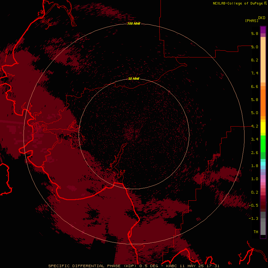The image size is (268, 268).
Task: Pick the solid orange color bar segment
Action: [x=263, y=103]
